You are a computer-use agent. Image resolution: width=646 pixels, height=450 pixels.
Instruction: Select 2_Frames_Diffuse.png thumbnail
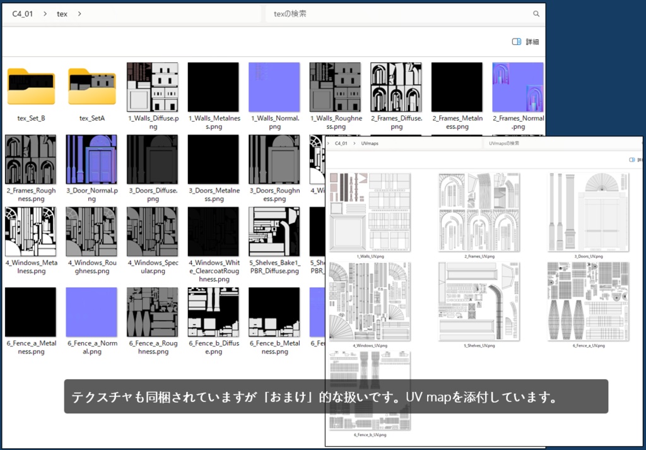pyautogui.click(x=396, y=87)
